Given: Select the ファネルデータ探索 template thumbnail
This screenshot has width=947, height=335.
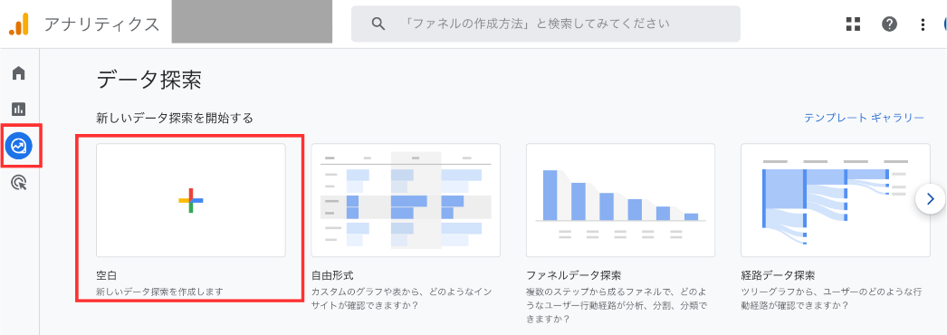Looking at the screenshot, I should pyautogui.click(x=621, y=200).
